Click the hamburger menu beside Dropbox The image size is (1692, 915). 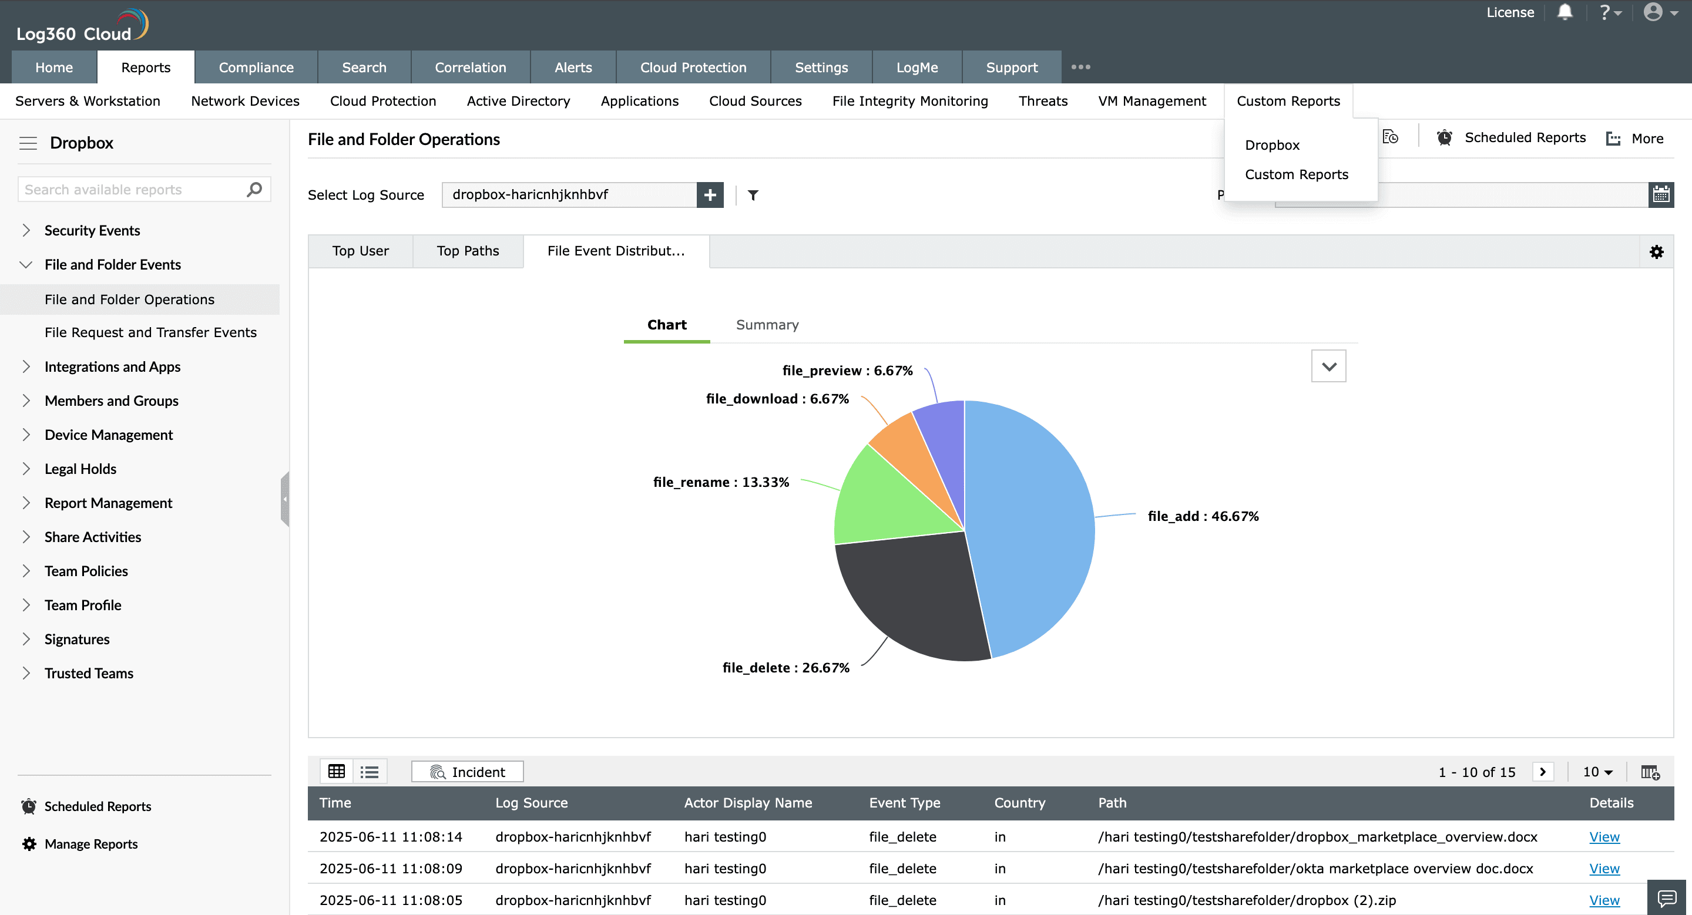[28, 143]
